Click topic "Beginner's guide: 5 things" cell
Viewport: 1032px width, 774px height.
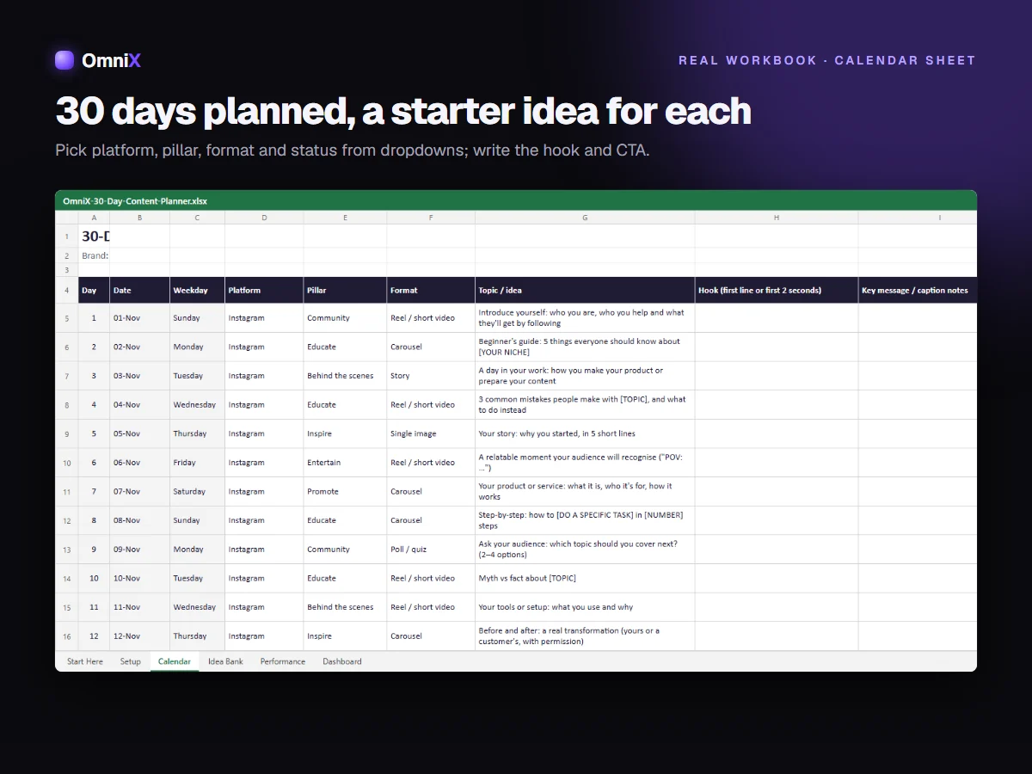585,347
